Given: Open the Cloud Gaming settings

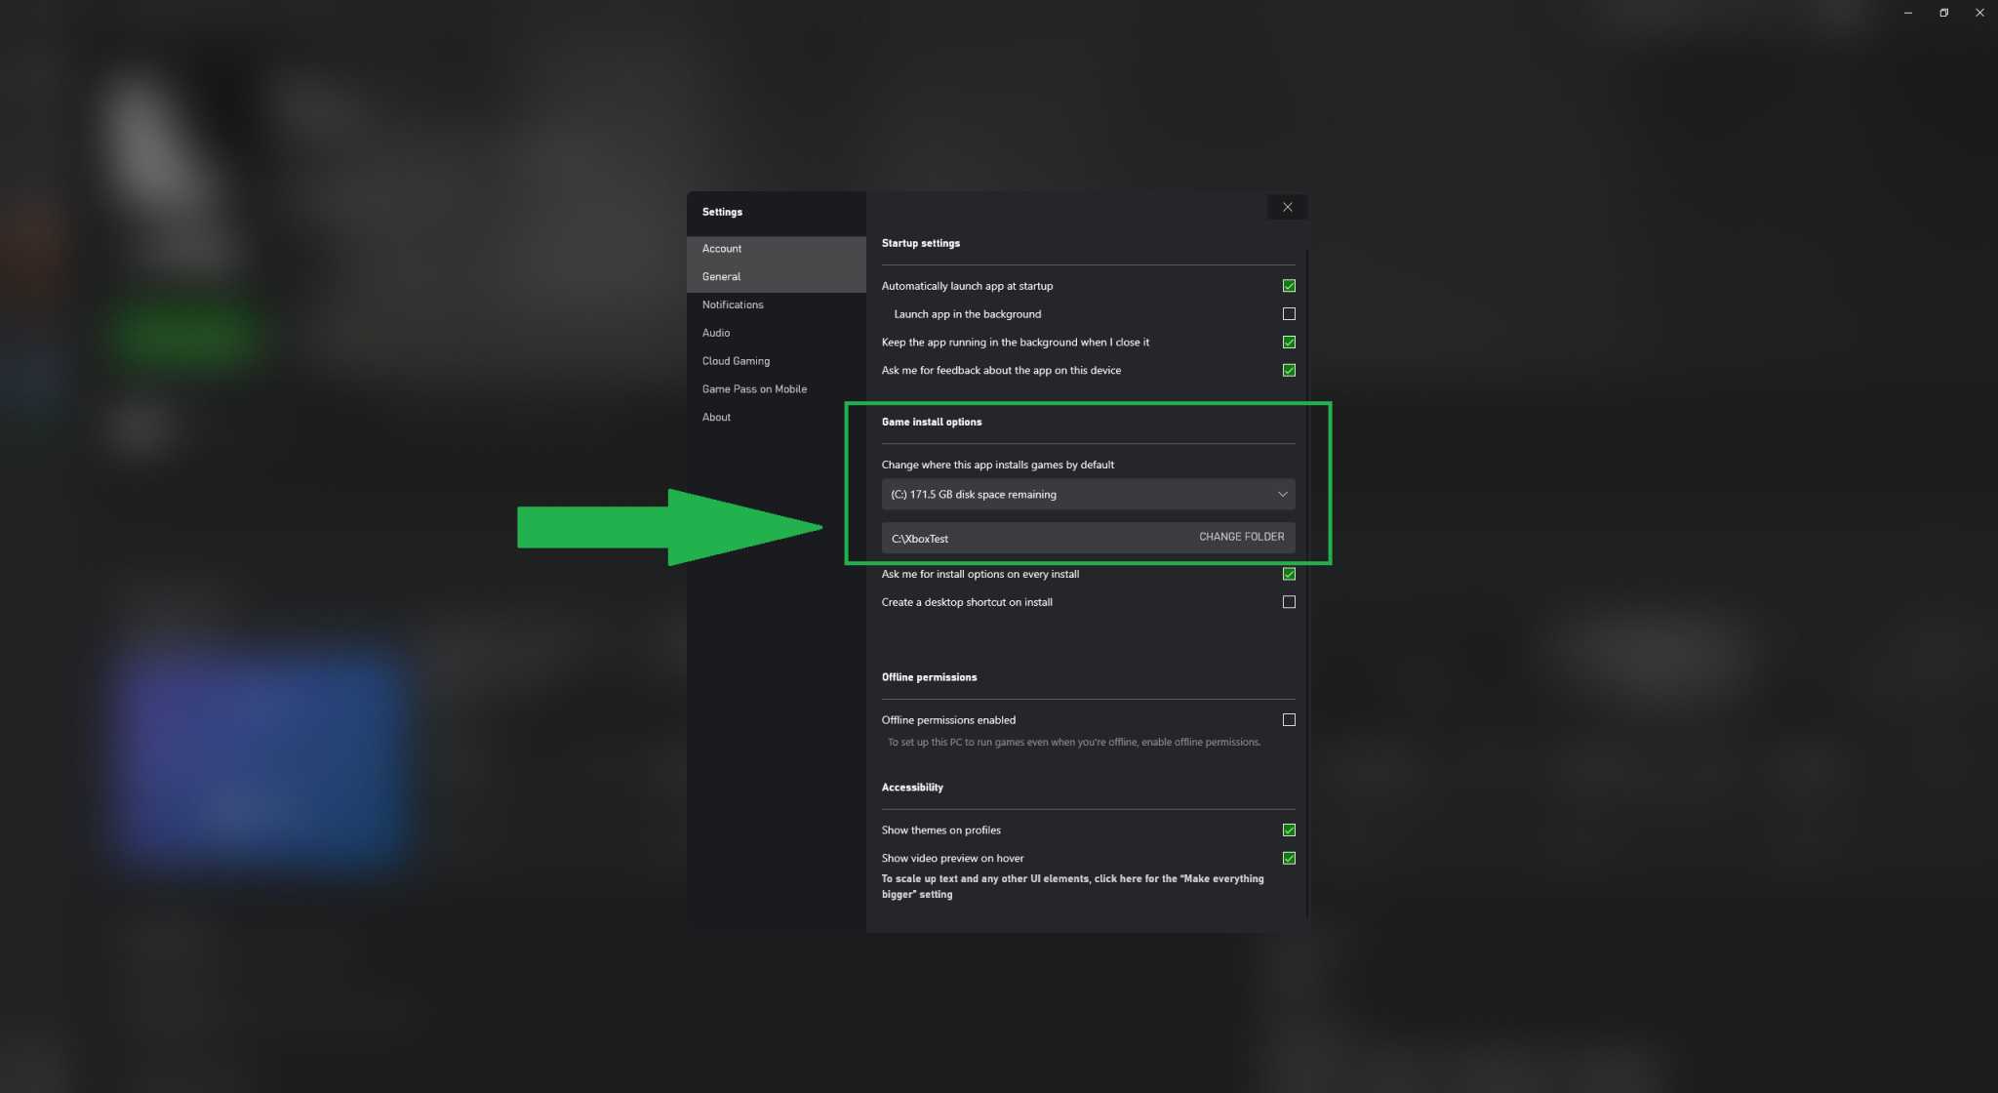Looking at the screenshot, I should pyautogui.click(x=735, y=360).
